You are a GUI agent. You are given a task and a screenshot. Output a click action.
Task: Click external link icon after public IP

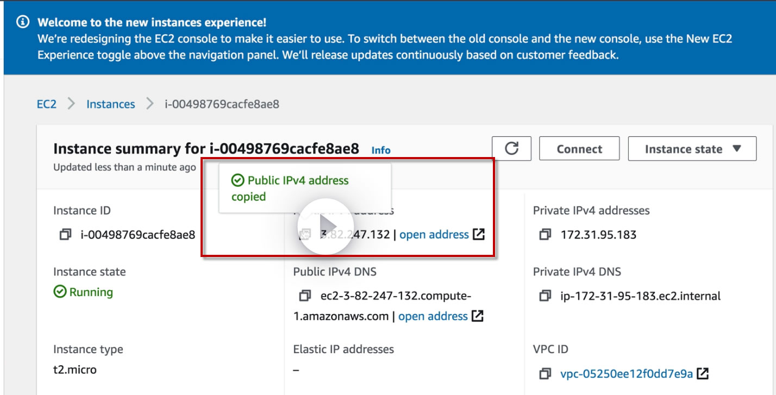pyautogui.click(x=479, y=235)
